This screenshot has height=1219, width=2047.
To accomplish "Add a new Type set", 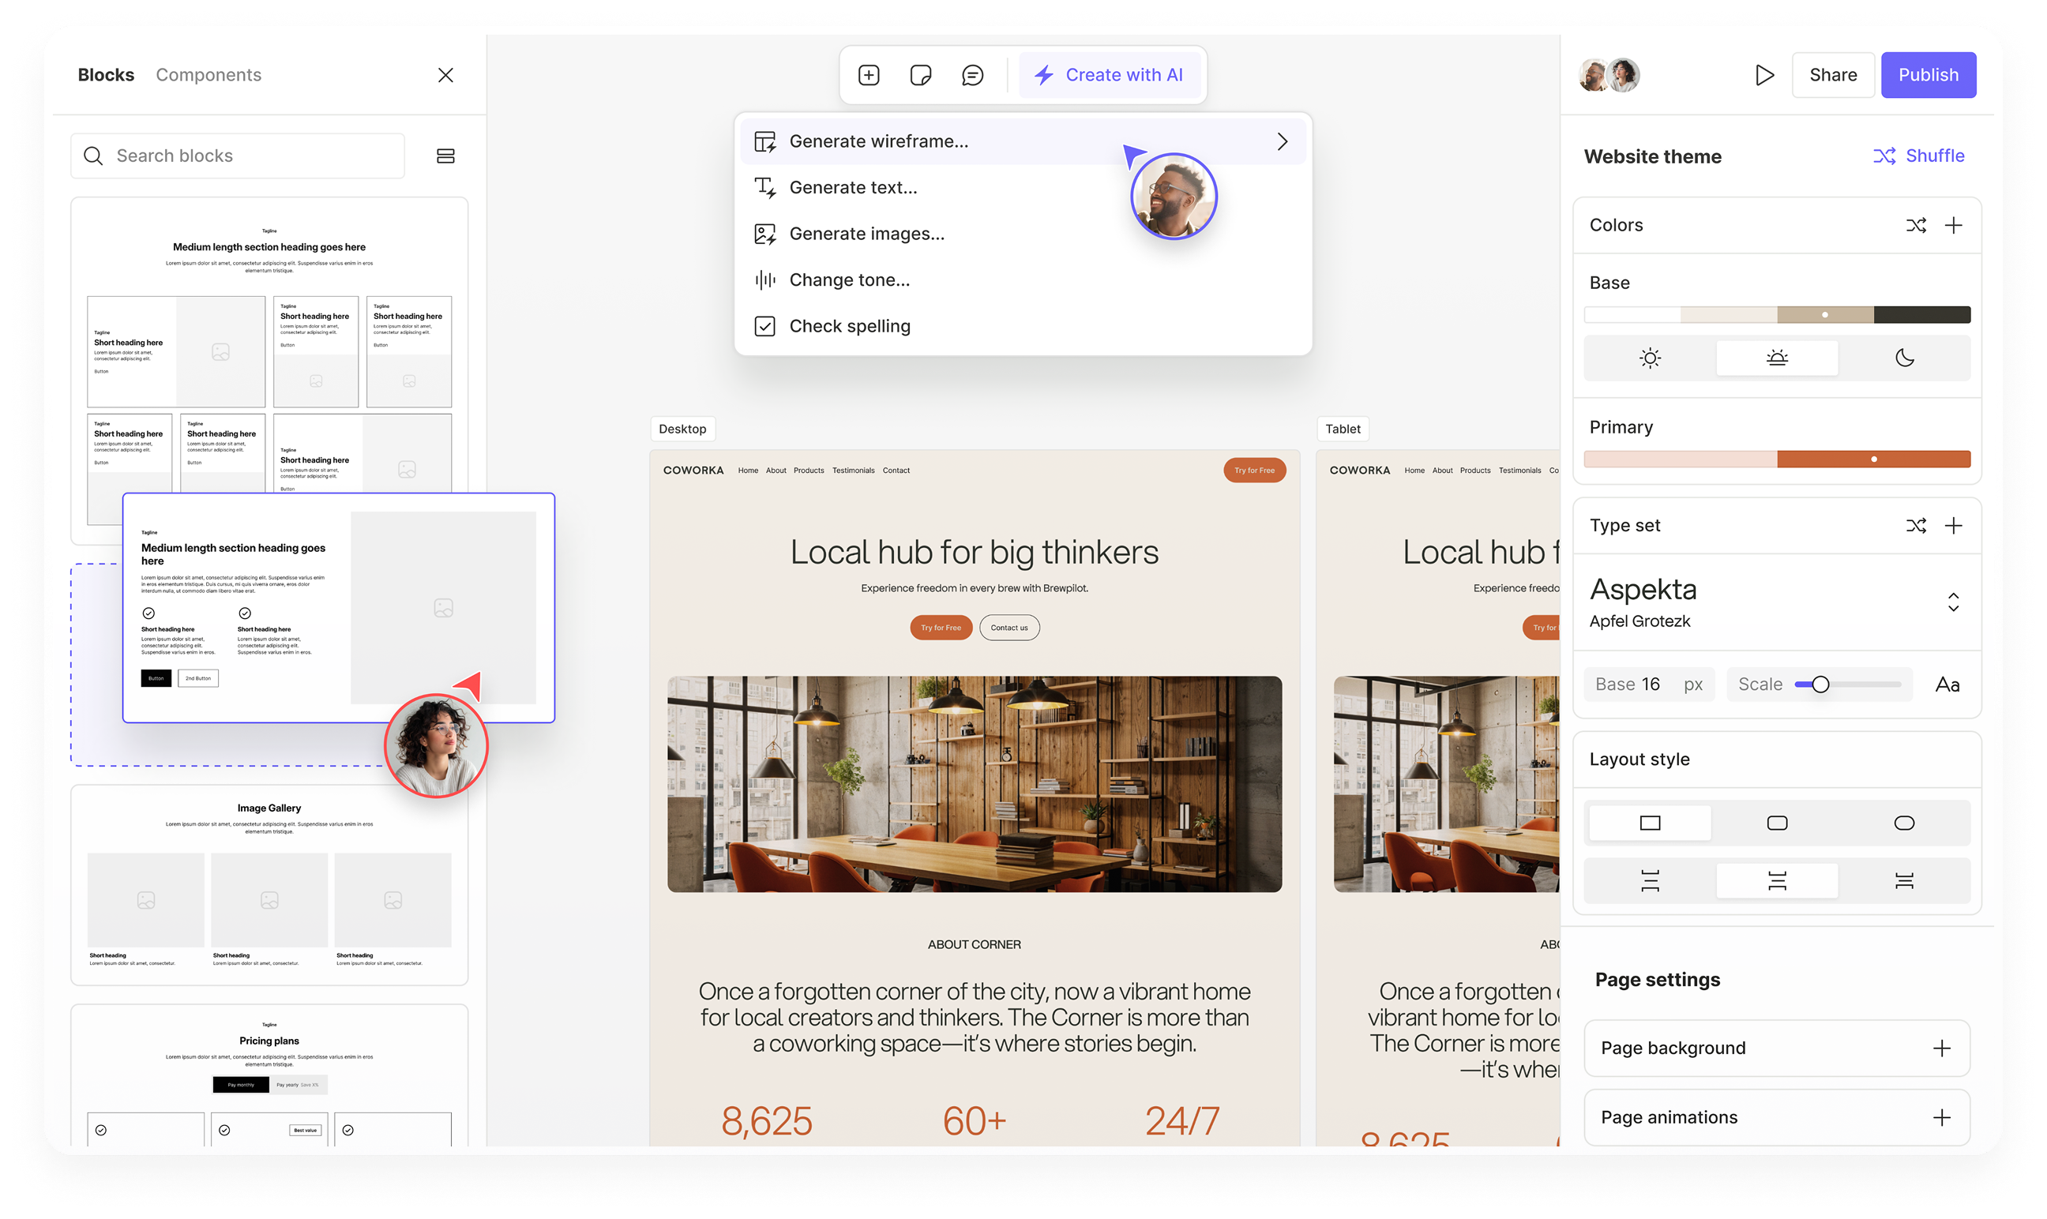I will [x=1953, y=526].
